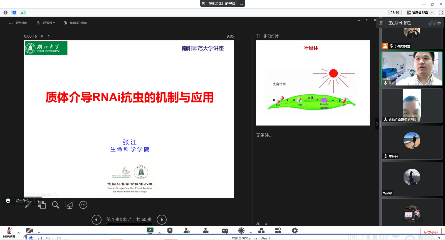445x240 pixels.
Task: Click the red 结束会议 button
Action: tap(431, 232)
